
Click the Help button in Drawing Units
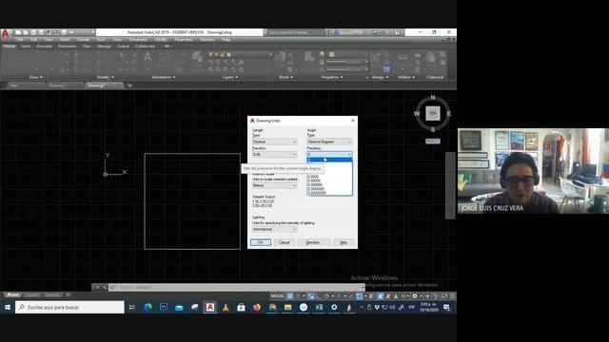tap(344, 242)
